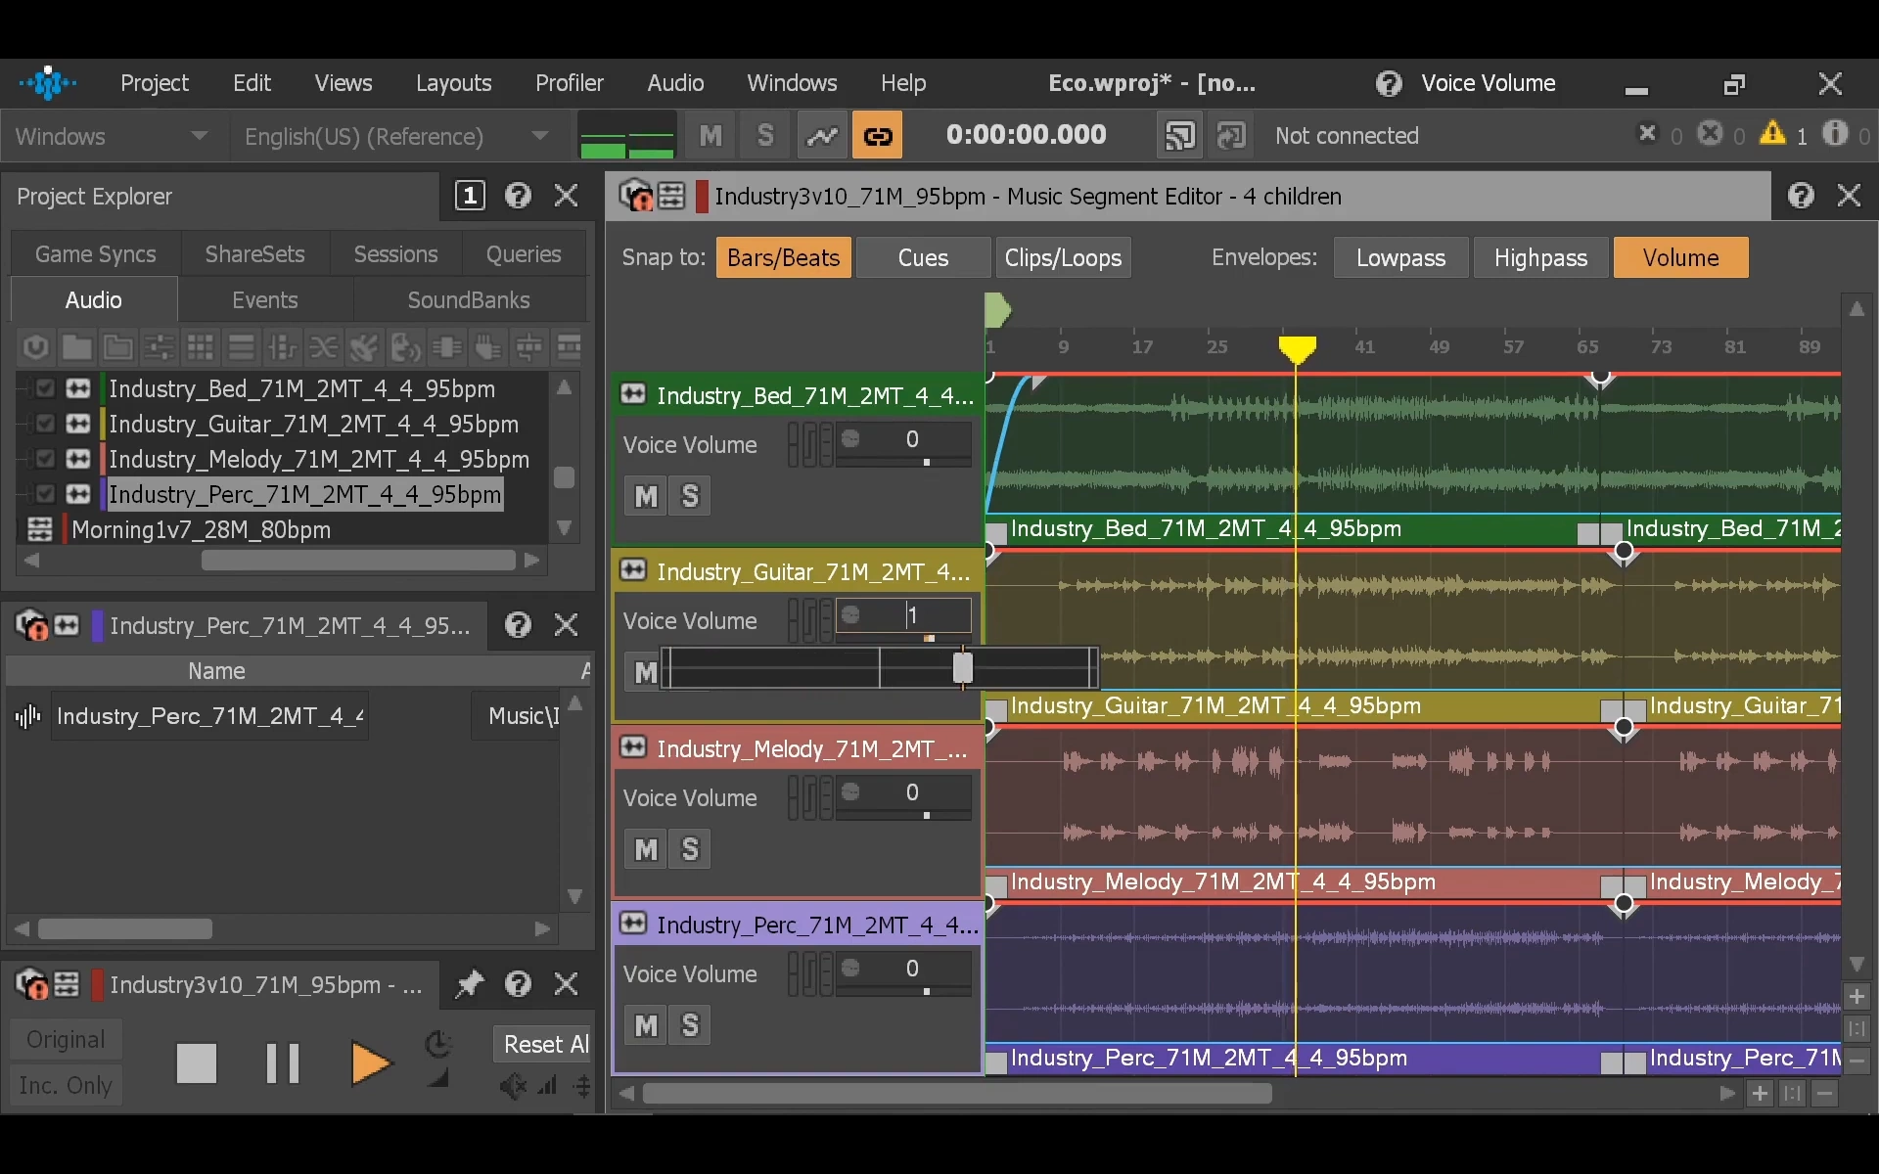Solo the Industry_Melody track

pos(690,849)
